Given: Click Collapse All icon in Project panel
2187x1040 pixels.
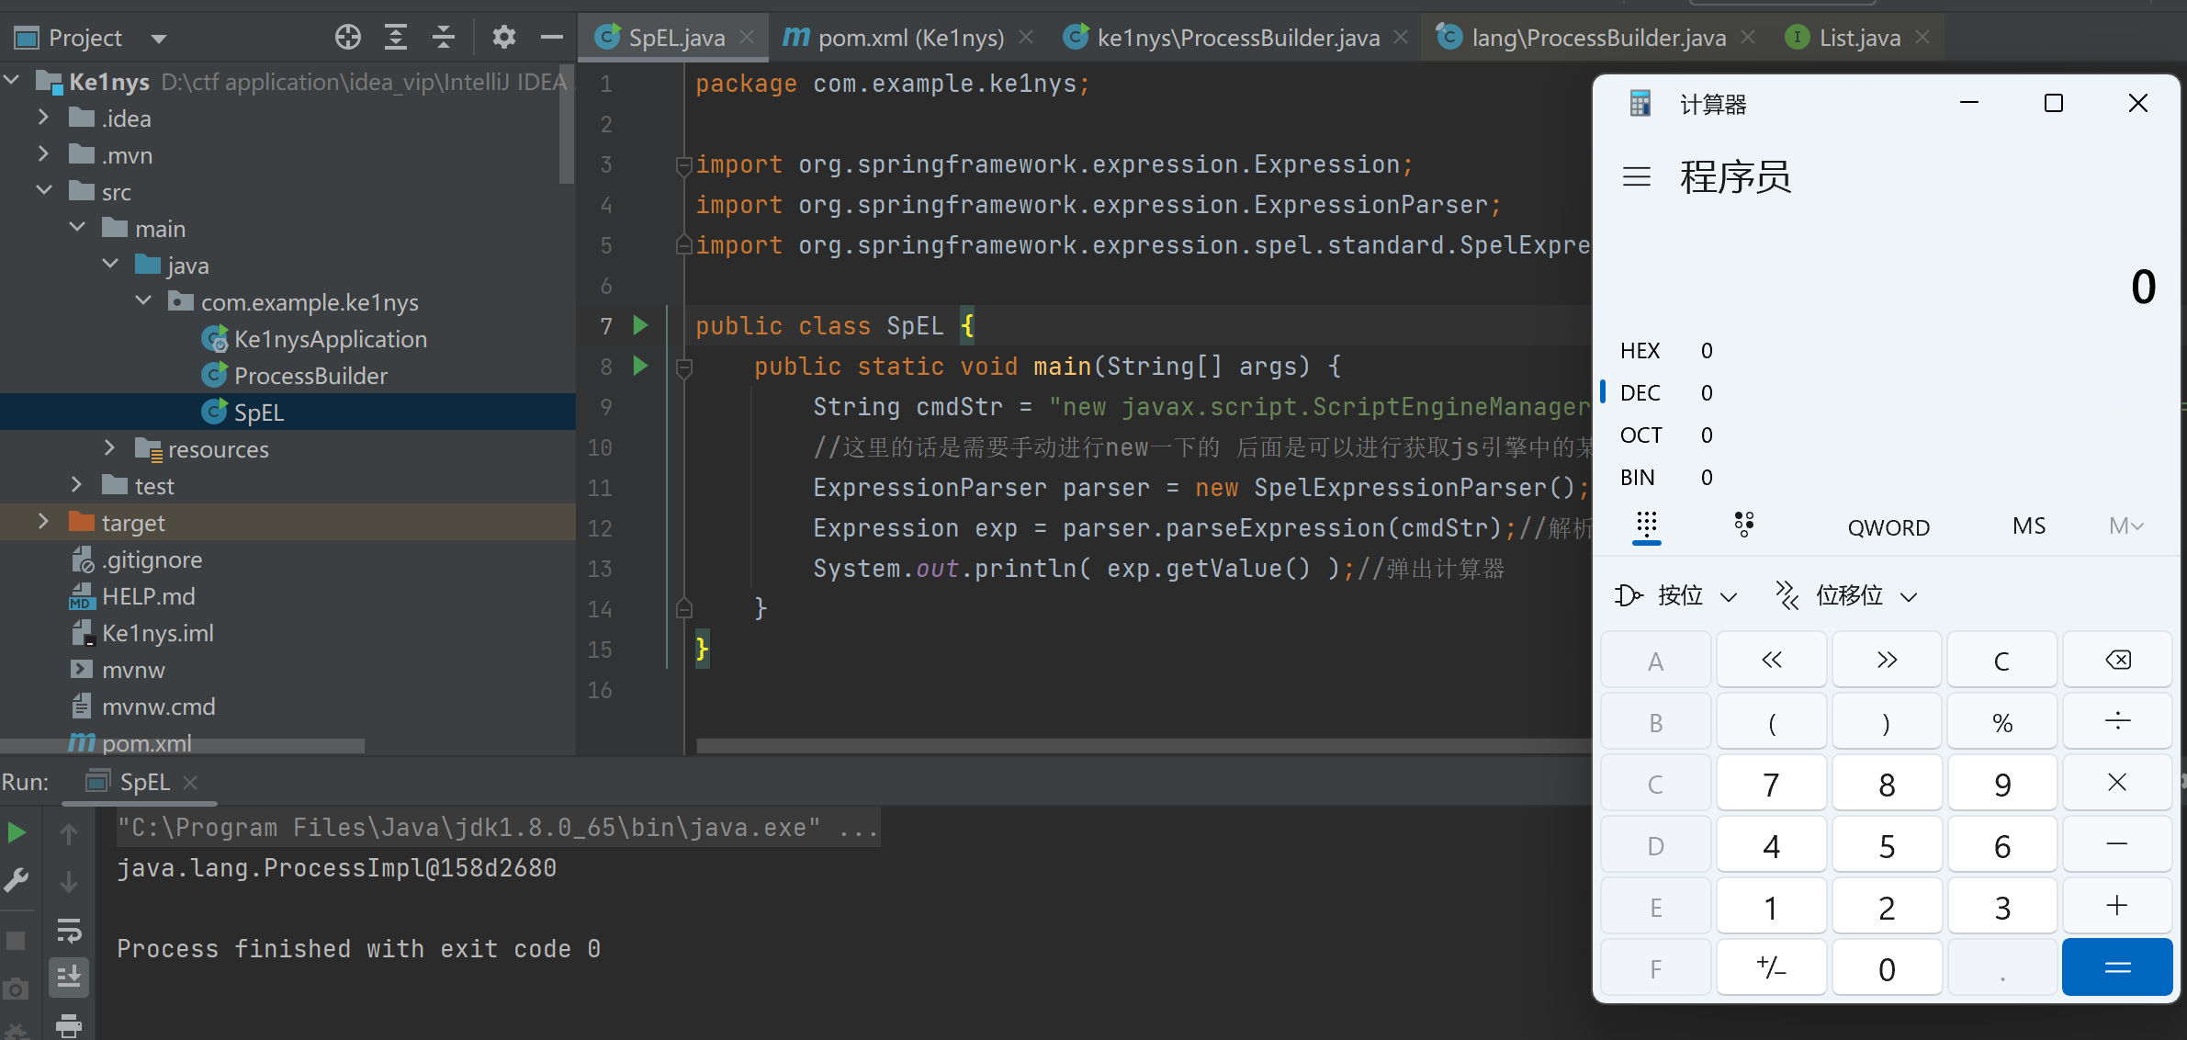Looking at the screenshot, I should 444,38.
